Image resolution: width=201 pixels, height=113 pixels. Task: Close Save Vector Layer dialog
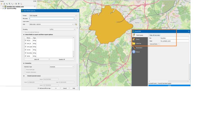[78, 11]
